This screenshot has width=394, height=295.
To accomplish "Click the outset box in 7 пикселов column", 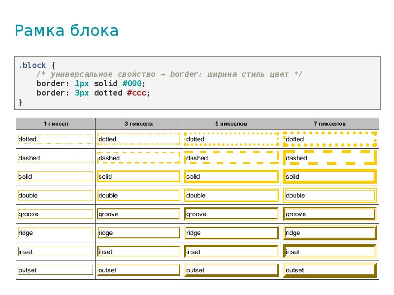I will 329,270.
